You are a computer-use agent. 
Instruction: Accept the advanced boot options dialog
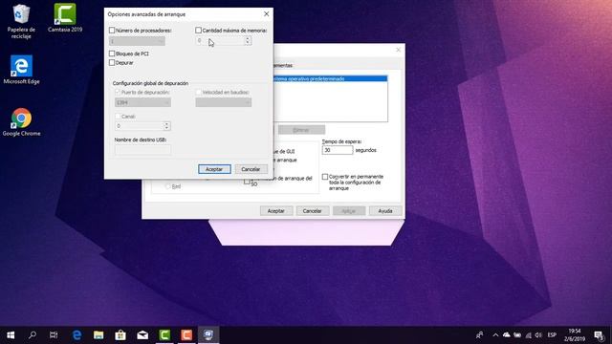(214, 169)
